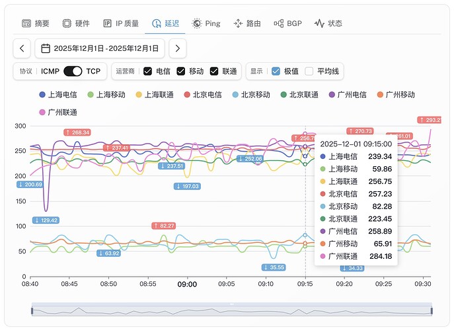Uncheck the 电信 carrier checkbox
Image resolution: width=454 pixels, height=331 pixels.
coord(147,71)
